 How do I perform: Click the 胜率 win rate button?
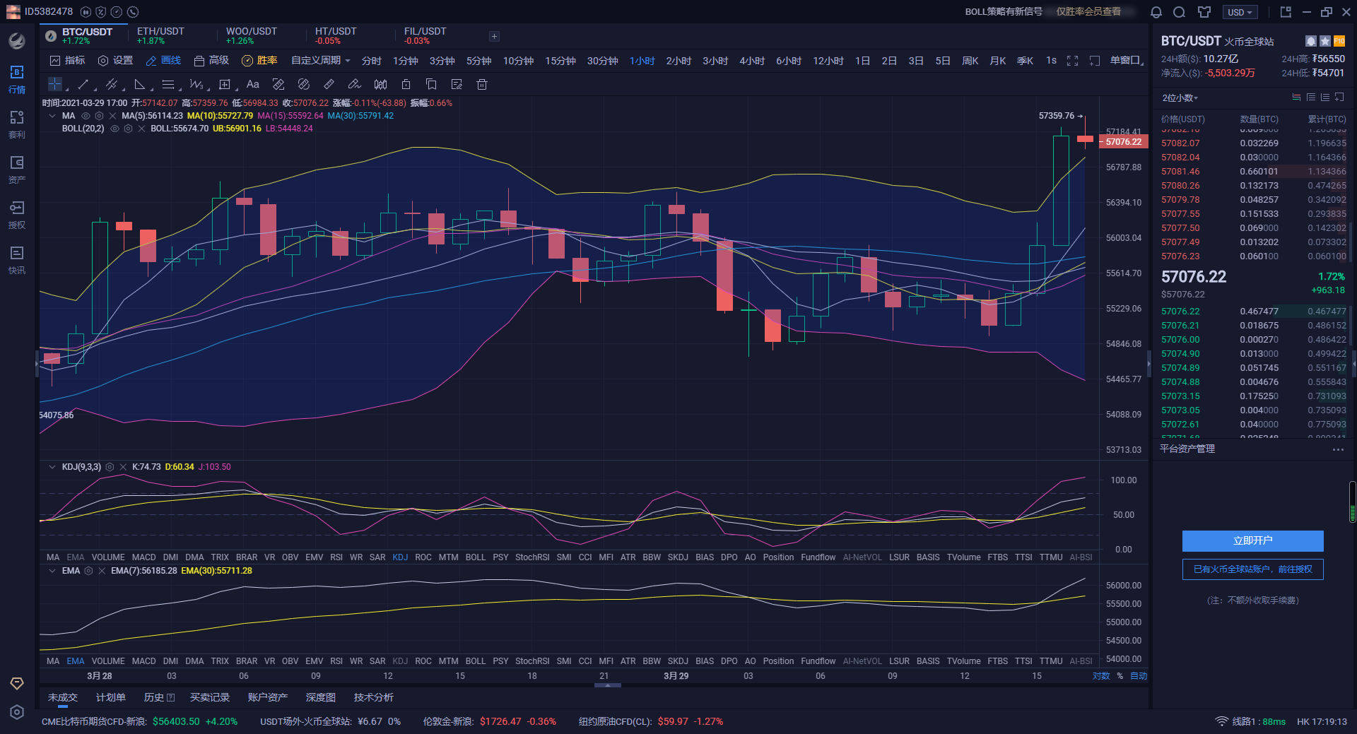click(259, 61)
